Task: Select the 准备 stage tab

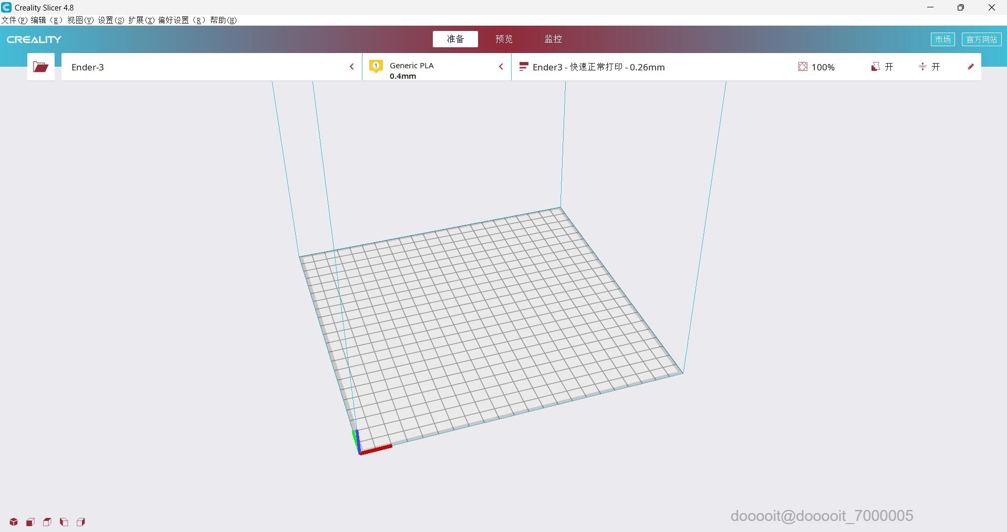Action: [455, 39]
